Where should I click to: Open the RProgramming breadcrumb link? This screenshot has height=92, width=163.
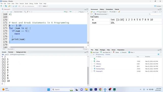100,54
